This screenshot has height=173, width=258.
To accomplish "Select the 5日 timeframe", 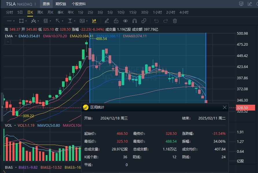I will pyautogui.click(x=20, y=12).
